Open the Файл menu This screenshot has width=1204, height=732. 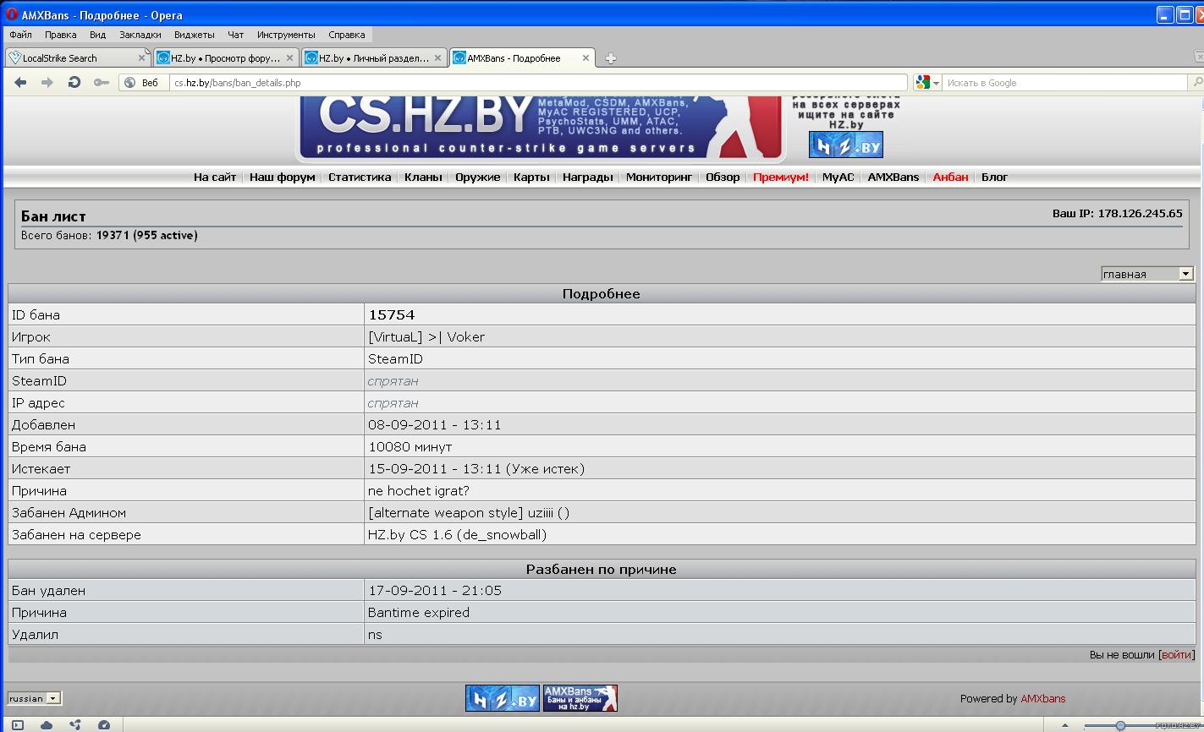pos(20,35)
